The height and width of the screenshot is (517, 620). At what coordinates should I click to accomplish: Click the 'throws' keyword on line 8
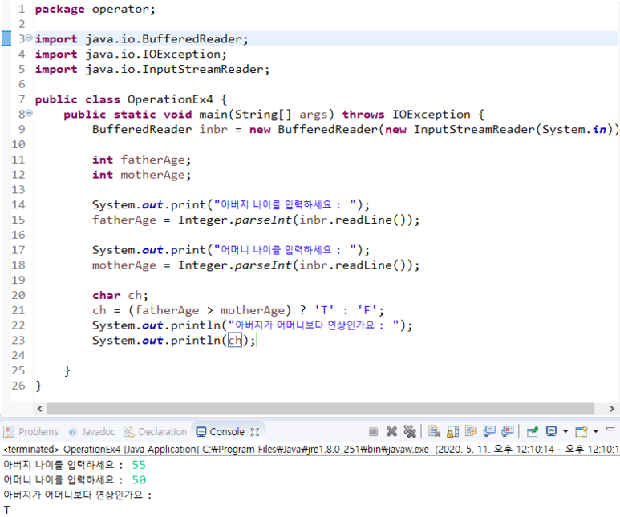click(363, 115)
